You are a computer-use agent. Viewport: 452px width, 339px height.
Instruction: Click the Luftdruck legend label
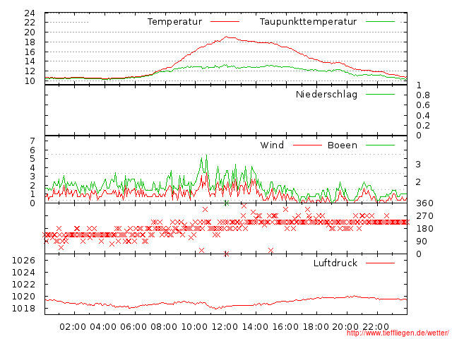(335, 263)
